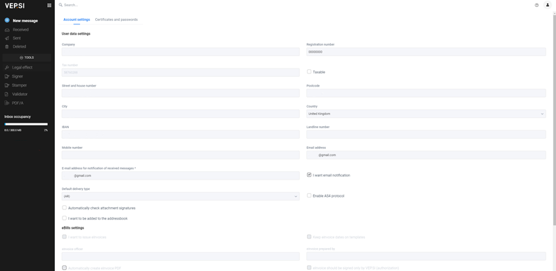Viewport: 556px width, 271px height.
Task: Click the Legal effect gavel icon
Action: coord(7,67)
